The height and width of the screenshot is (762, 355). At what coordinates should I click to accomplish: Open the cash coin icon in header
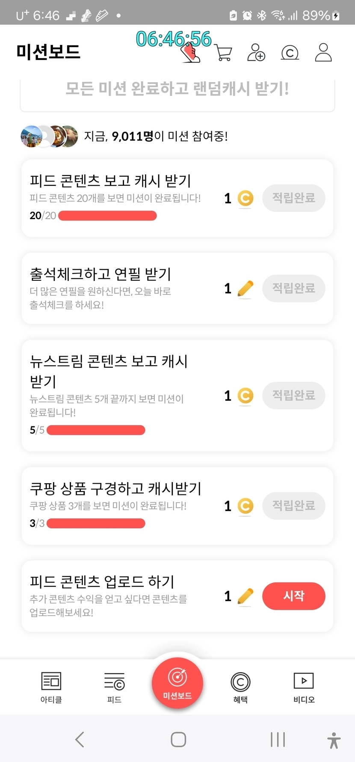pyautogui.click(x=290, y=53)
